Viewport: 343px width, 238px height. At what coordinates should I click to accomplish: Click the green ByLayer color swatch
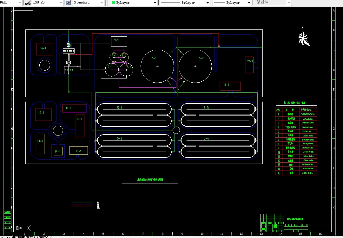tap(114, 3)
